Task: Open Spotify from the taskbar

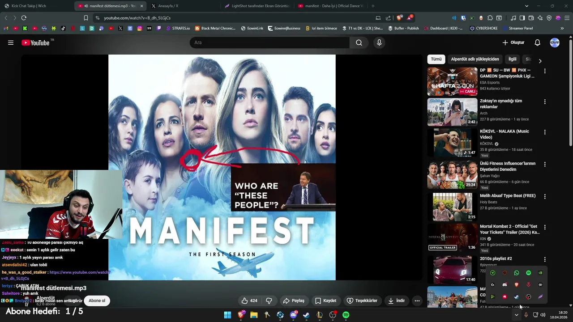Action: pos(346,315)
